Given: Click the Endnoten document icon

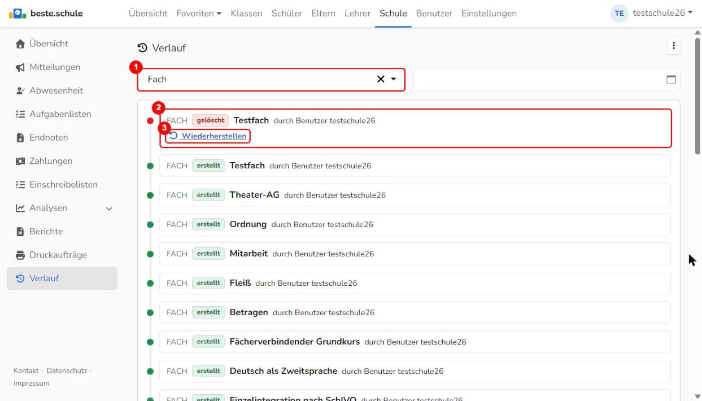Looking at the screenshot, I should [x=20, y=138].
